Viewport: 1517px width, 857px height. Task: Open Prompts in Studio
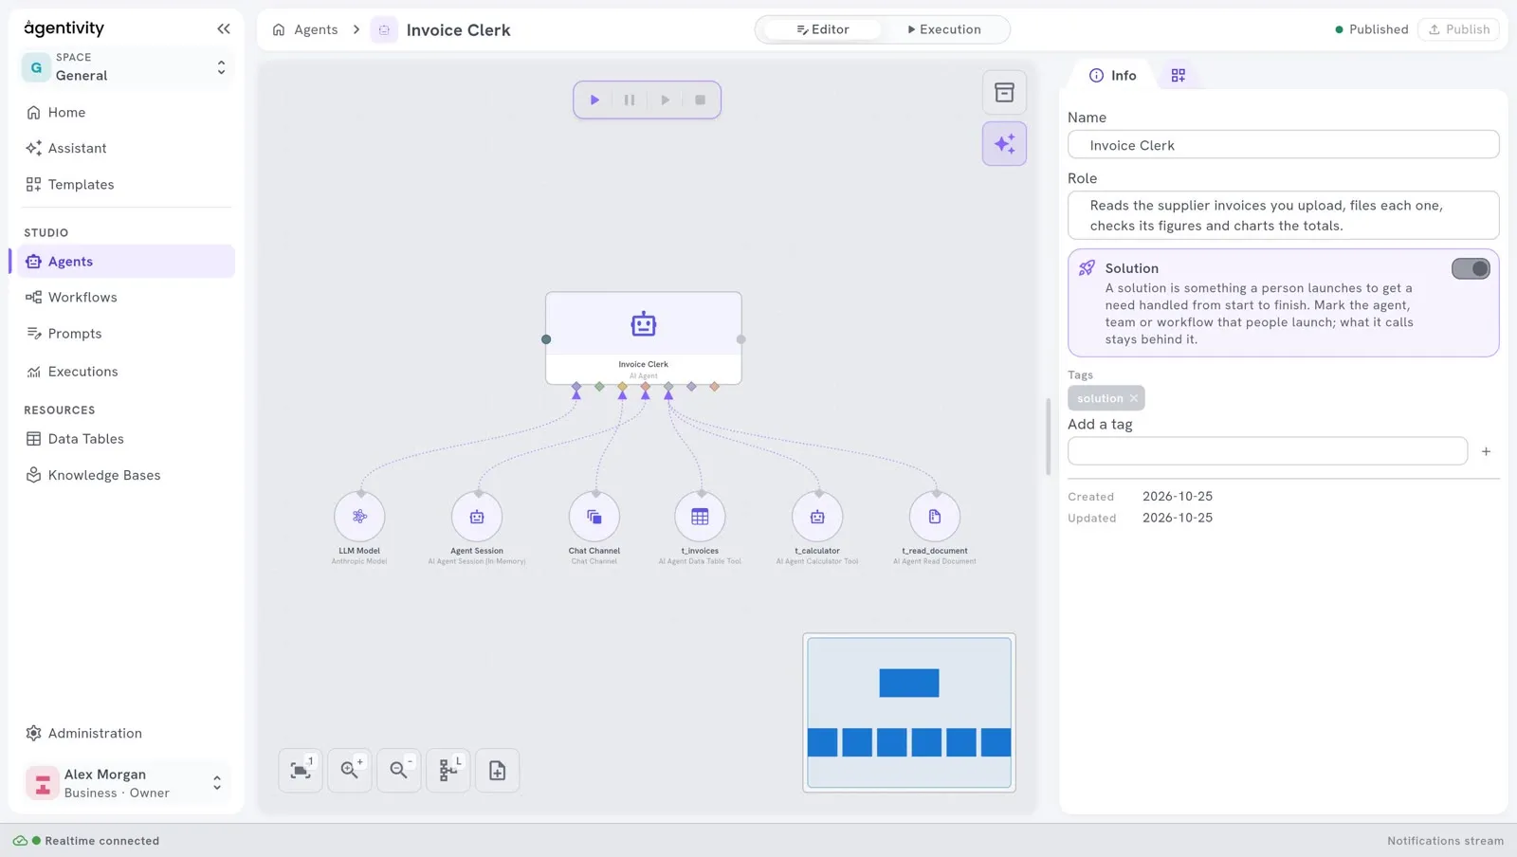pos(125,334)
